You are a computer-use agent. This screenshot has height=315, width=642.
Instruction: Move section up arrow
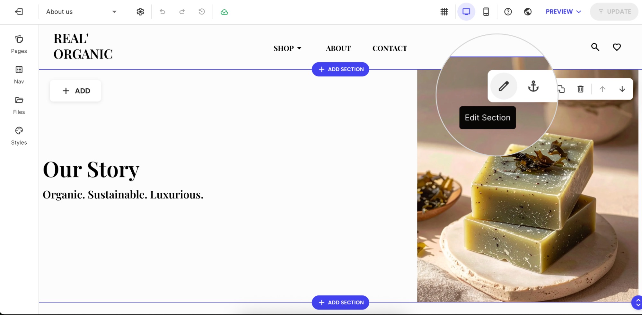click(602, 89)
